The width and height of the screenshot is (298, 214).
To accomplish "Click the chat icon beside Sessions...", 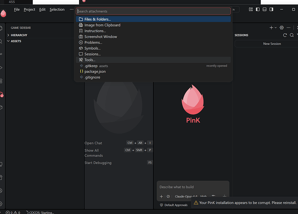I will [81, 54].
